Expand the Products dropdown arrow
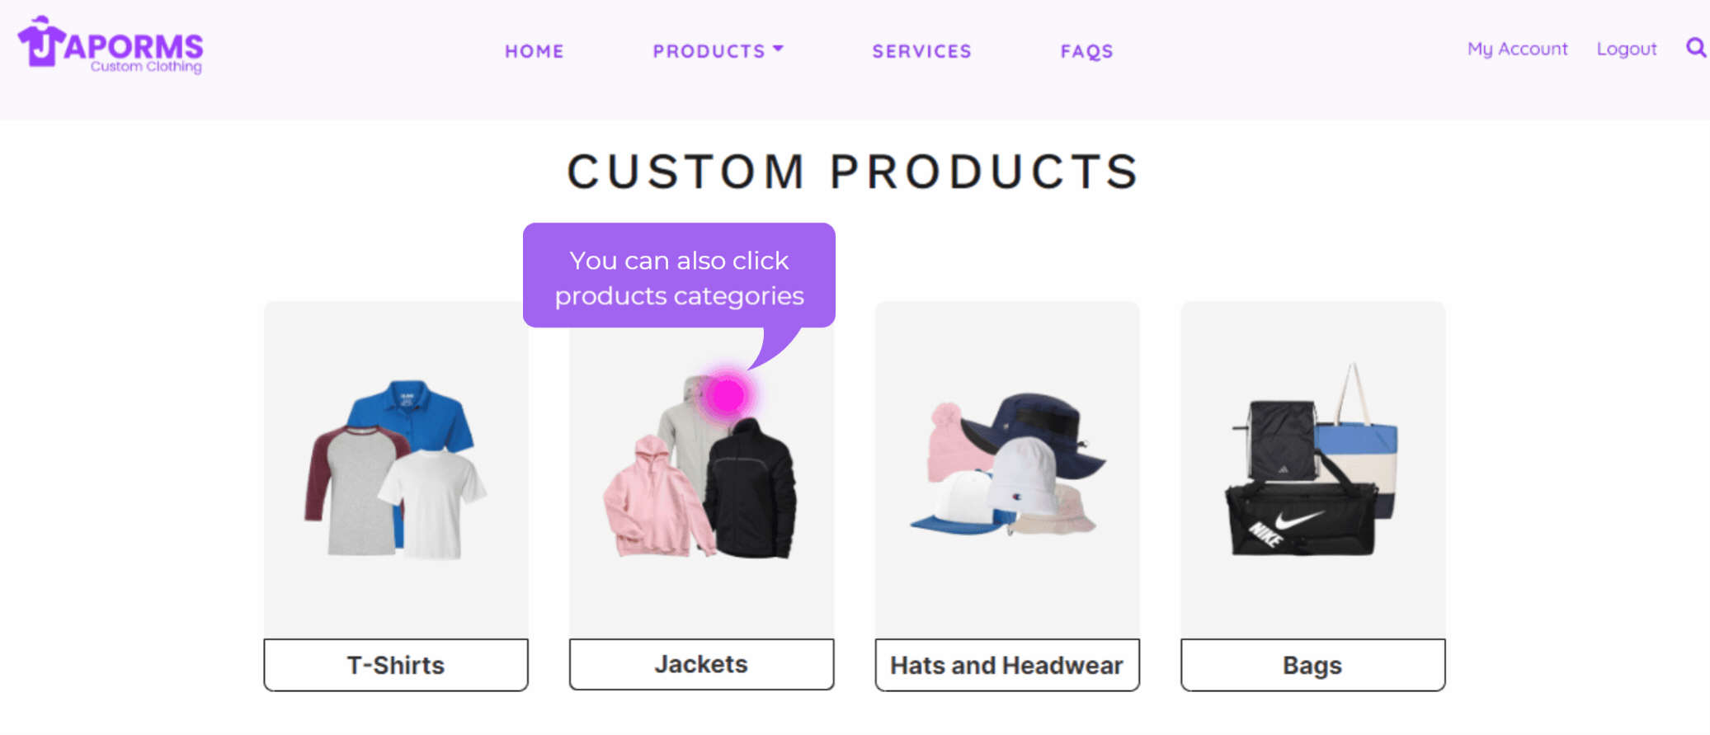 tap(778, 49)
